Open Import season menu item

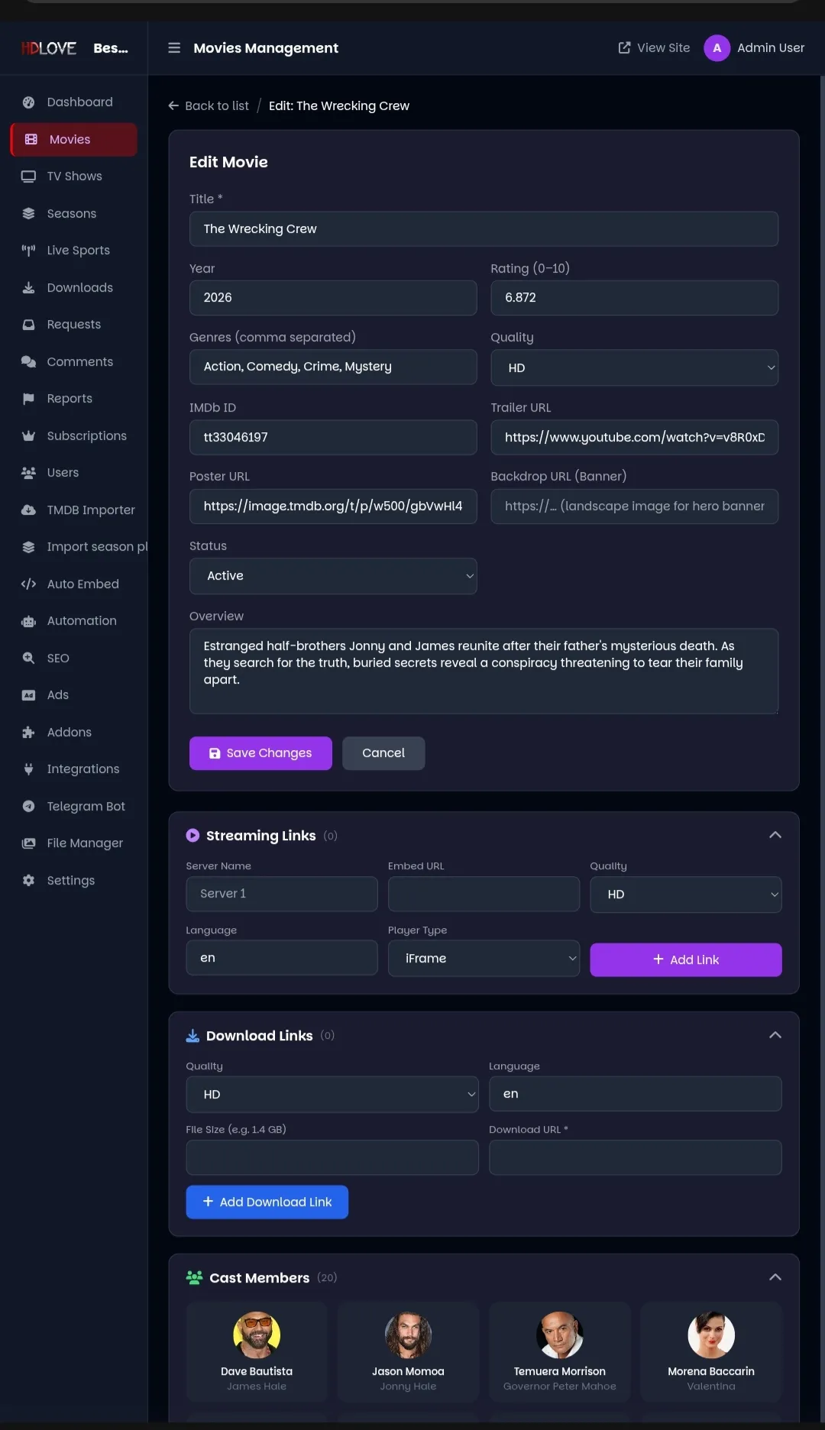(x=79, y=547)
